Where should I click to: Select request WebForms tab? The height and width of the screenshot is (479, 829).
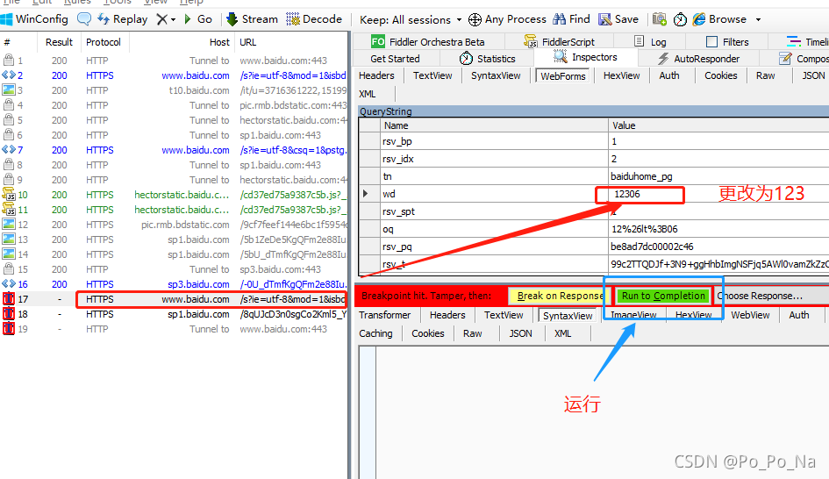(x=562, y=76)
